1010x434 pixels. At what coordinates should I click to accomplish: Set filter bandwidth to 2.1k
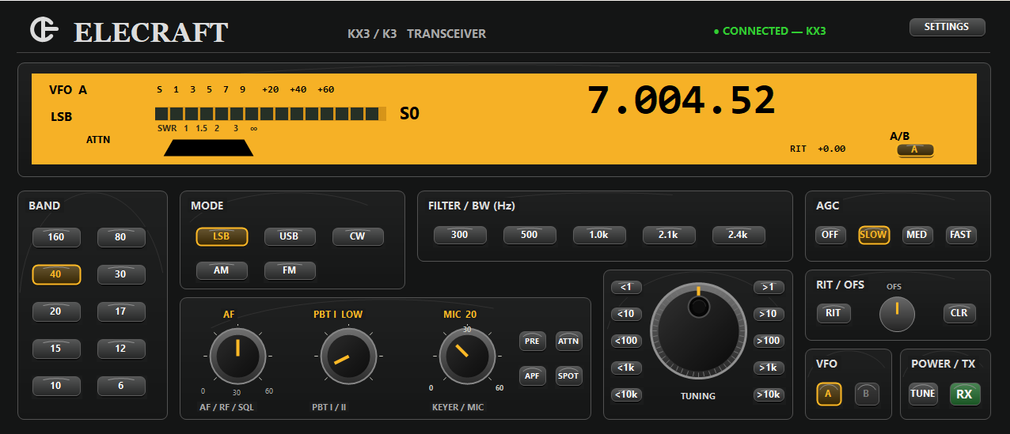(669, 235)
